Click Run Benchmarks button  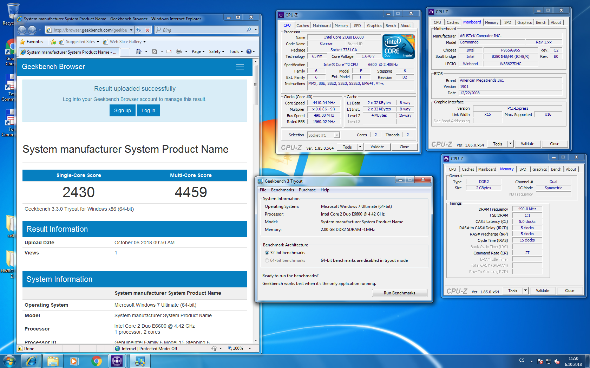[399, 293]
